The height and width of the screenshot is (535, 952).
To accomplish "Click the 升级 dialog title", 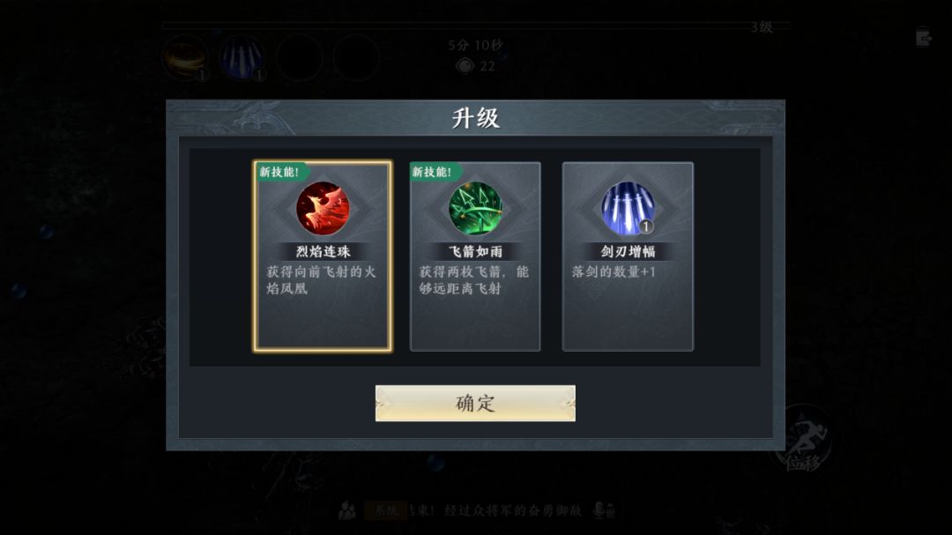I will [x=475, y=118].
